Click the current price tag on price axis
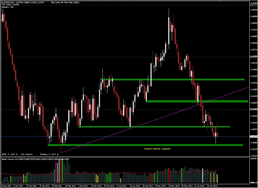The image size is (258, 188). click(253, 136)
